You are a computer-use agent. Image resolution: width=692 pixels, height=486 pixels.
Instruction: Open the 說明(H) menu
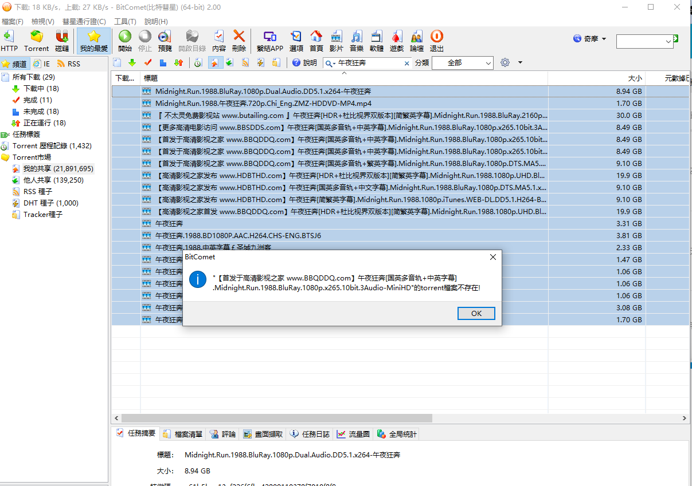click(x=156, y=21)
